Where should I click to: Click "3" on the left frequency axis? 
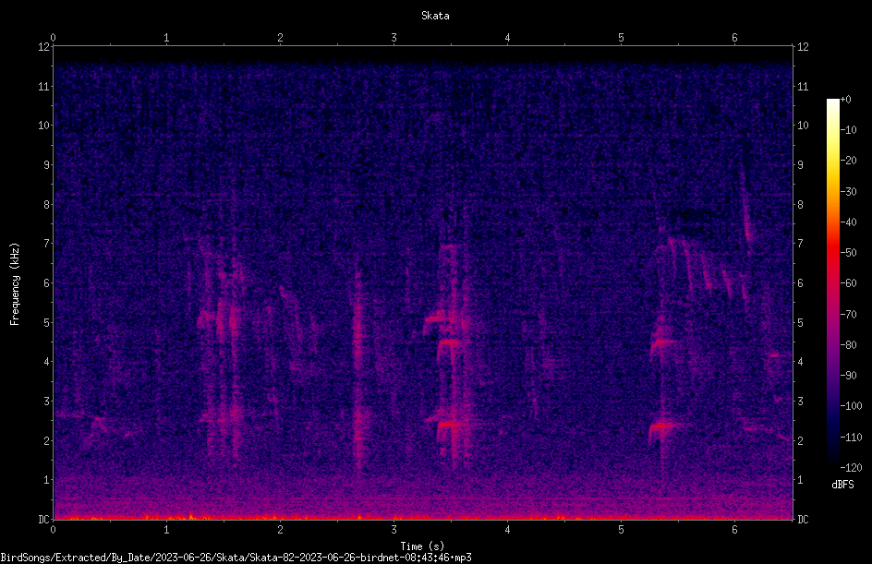pos(46,402)
